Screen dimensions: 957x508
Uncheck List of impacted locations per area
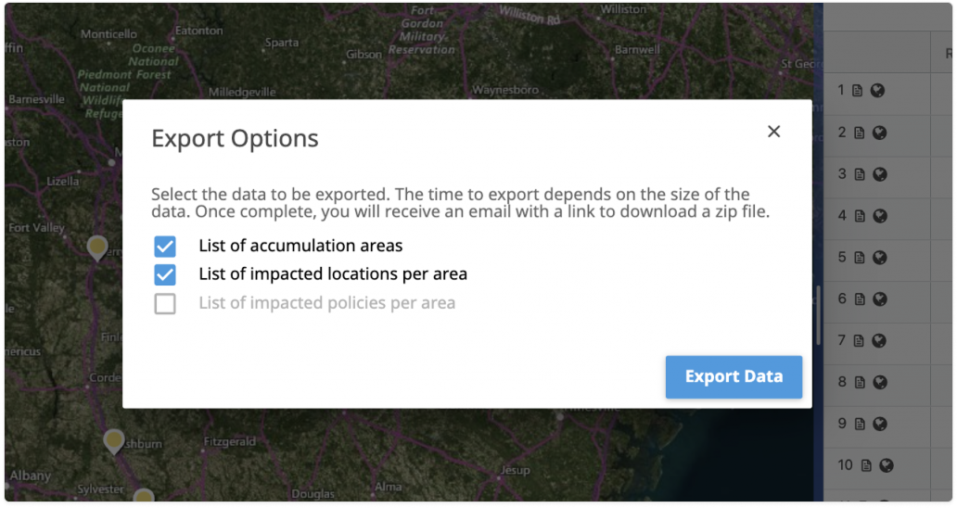coord(165,274)
